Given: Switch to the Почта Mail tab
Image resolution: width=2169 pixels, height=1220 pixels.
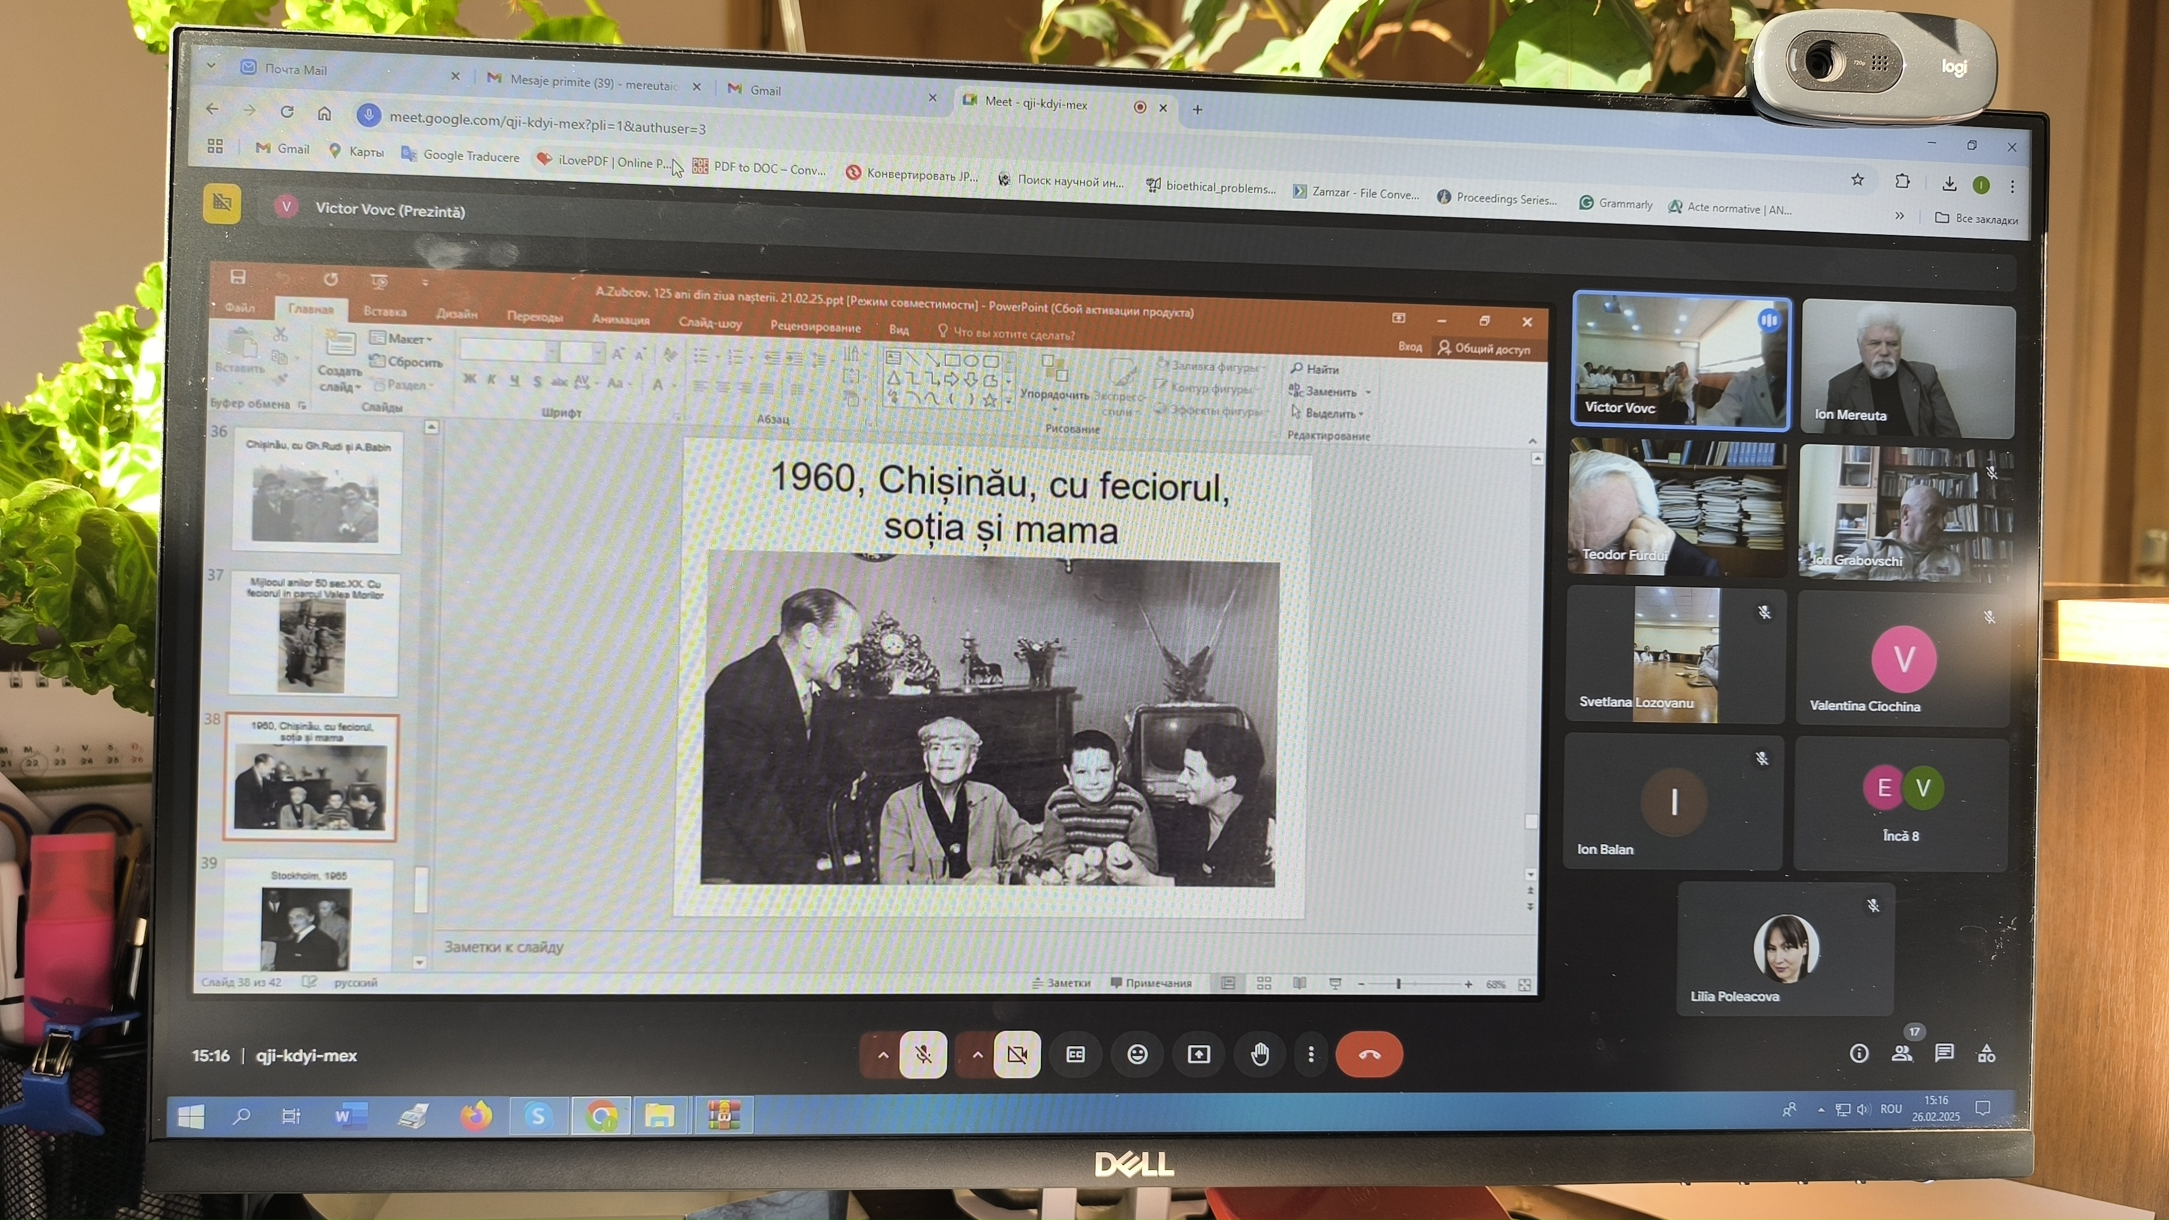Looking at the screenshot, I should pos(296,69).
